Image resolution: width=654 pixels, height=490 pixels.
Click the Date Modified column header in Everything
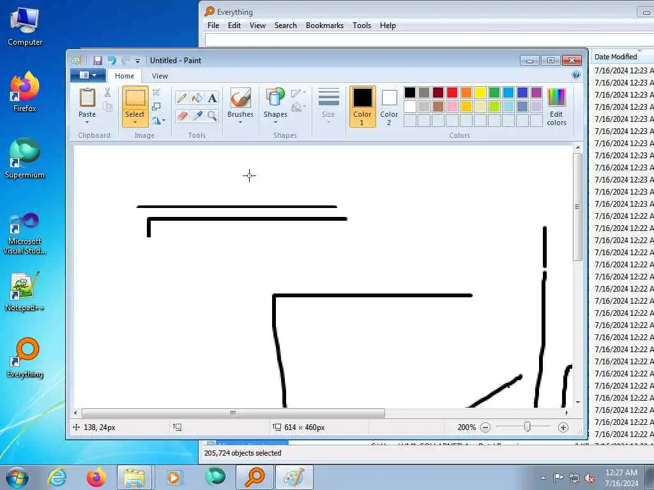point(622,57)
